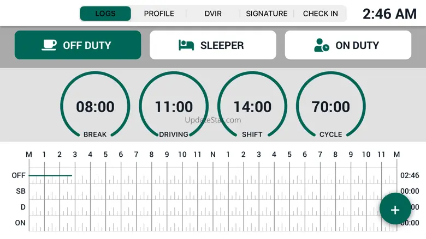The height and width of the screenshot is (239, 426).
Task: Switch status to SLEEPER
Action: coord(213,45)
